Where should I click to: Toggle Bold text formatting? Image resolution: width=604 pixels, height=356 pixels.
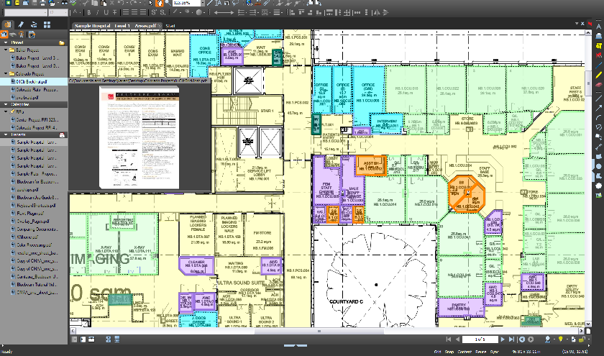tap(89, 12)
